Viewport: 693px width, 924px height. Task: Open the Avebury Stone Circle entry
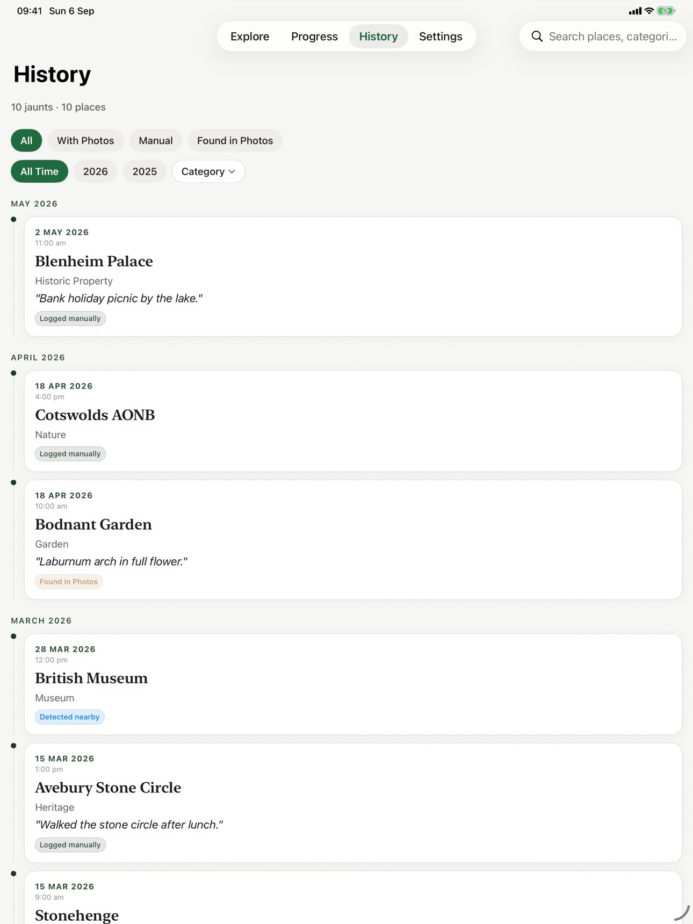tap(353, 803)
